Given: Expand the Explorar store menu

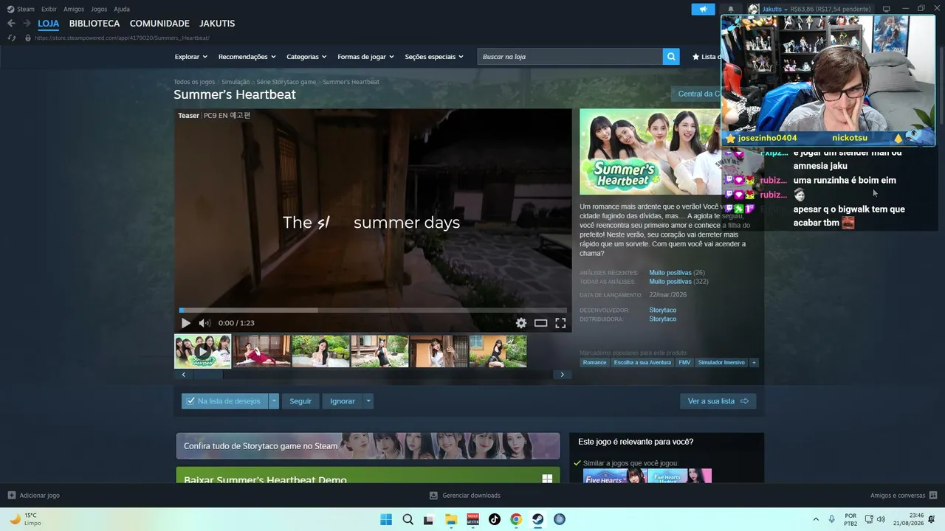Looking at the screenshot, I should (190, 57).
